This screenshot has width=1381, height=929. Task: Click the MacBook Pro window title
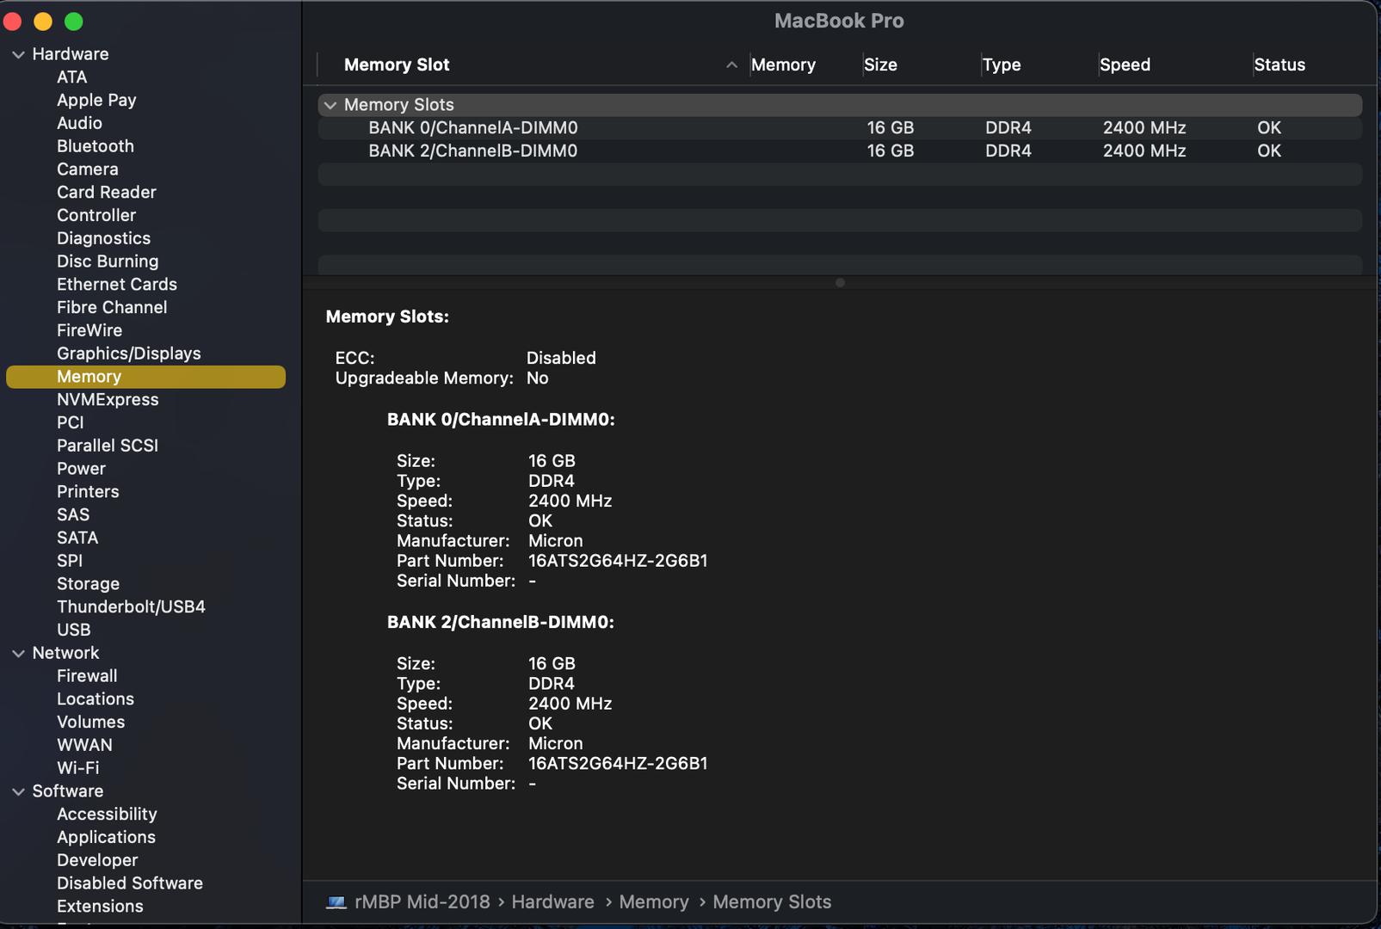(x=839, y=21)
